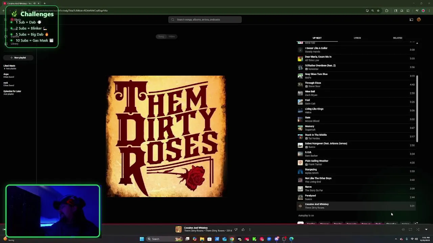The image size is (433, 243).
Task: Open the three-dot song options in player bar
Action: point(250,230)
